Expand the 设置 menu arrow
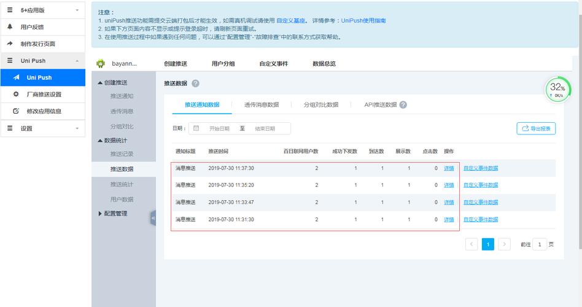Image resolution: width=582 pixels, height=307 pixels. (77, 128)
